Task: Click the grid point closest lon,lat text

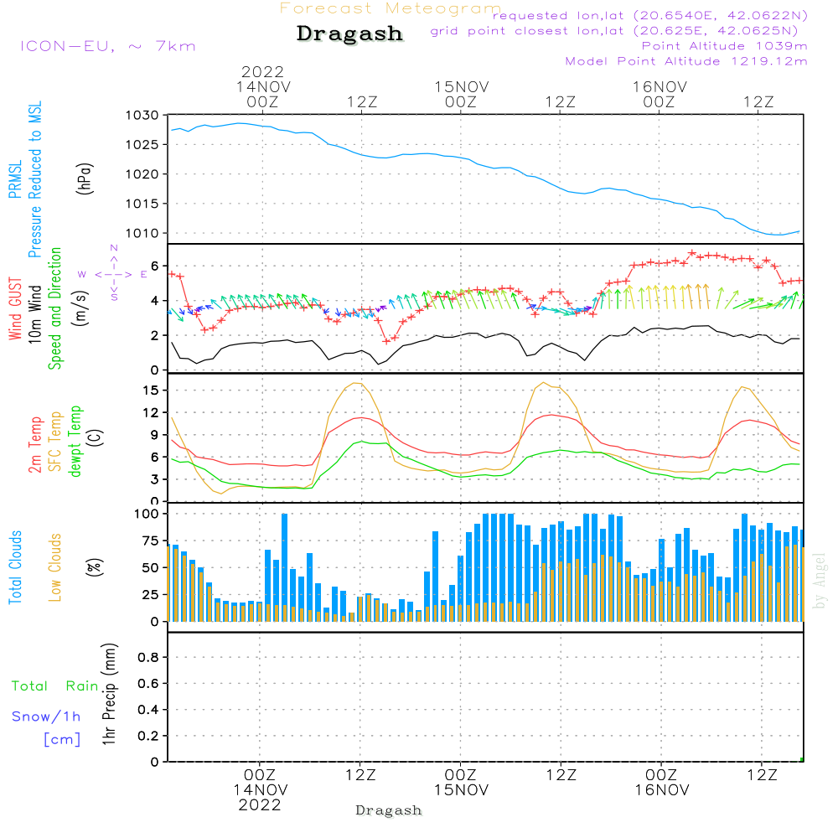Action: coord(614,30)
